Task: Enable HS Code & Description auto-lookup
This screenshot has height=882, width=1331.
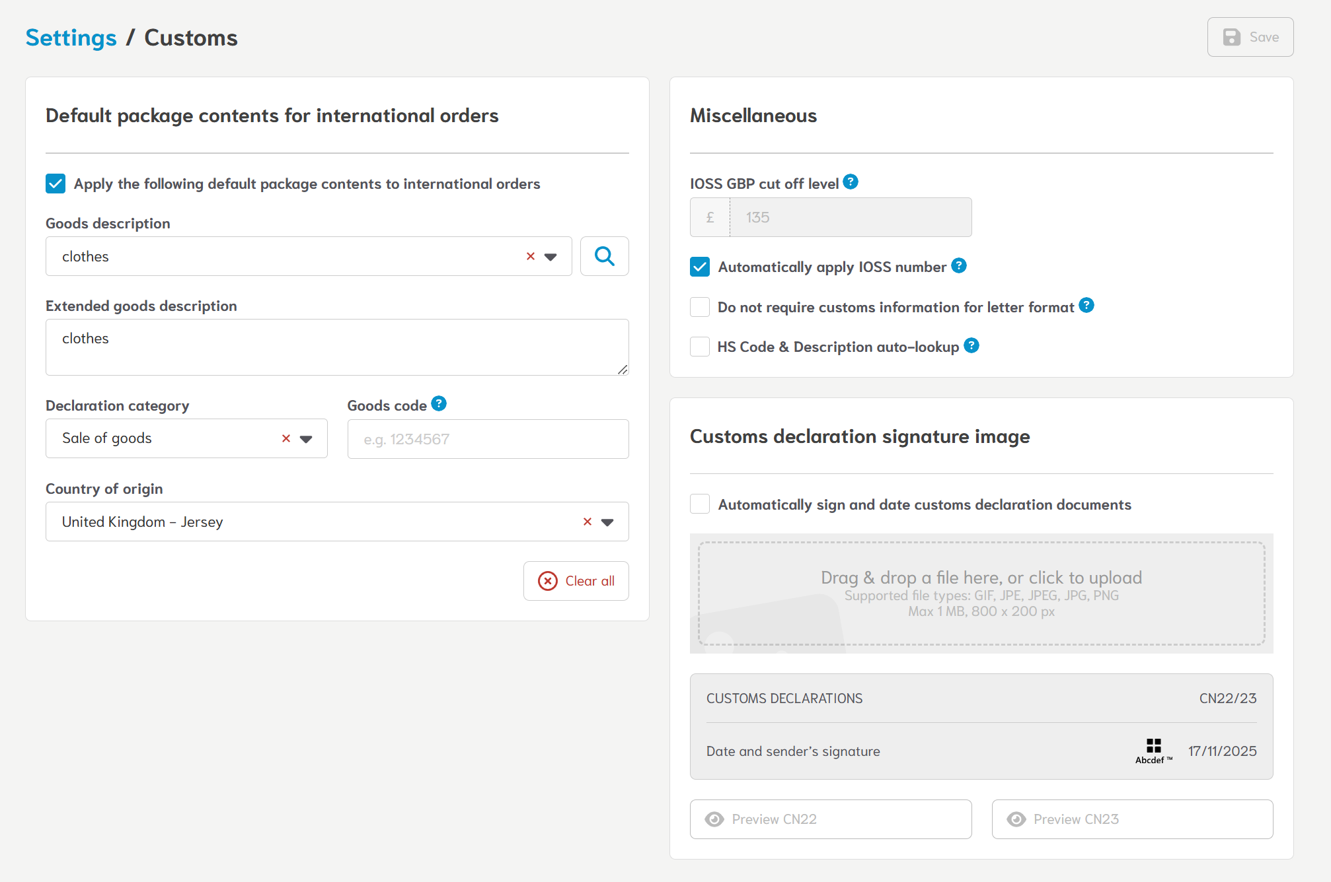Action: (x=700, y=347)
